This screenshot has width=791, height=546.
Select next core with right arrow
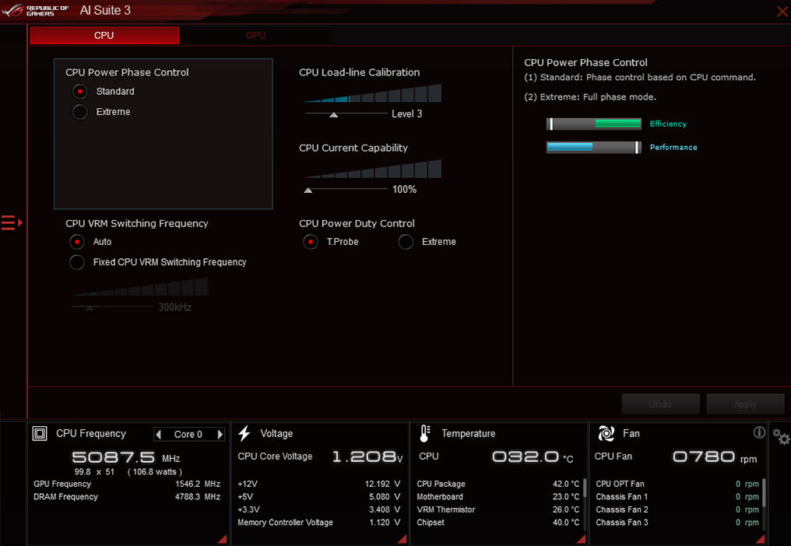click(220, 434)
